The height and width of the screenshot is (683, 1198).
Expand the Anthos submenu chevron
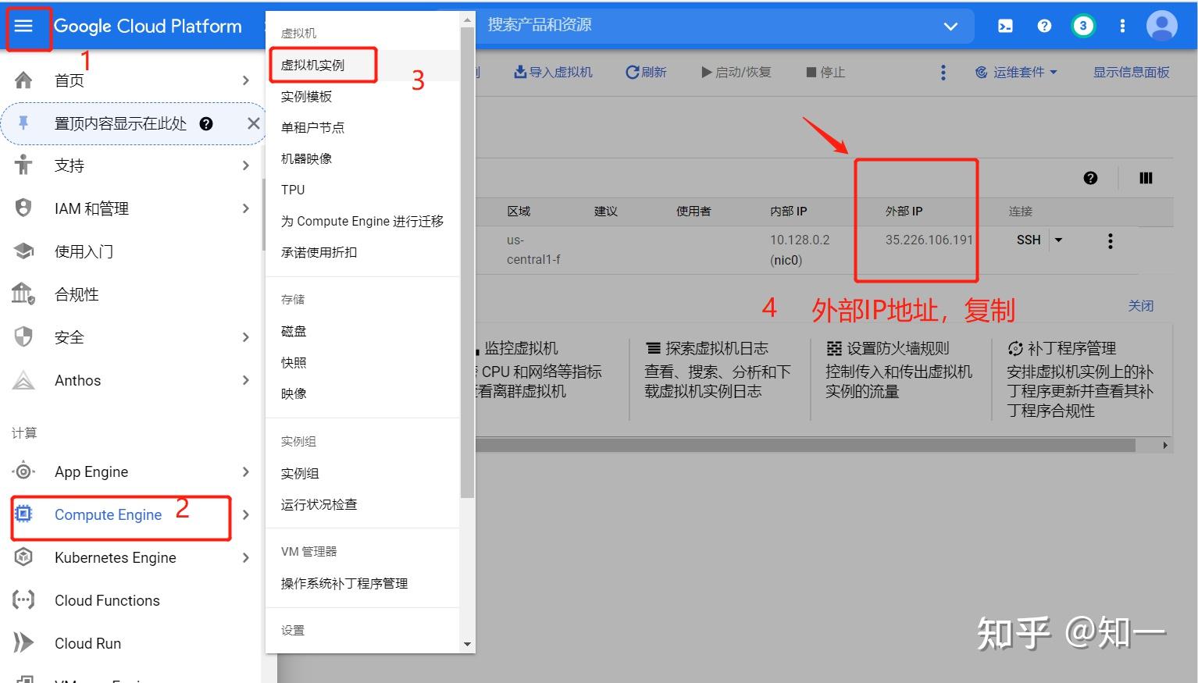pyautogui.click(x=245, y=380)
